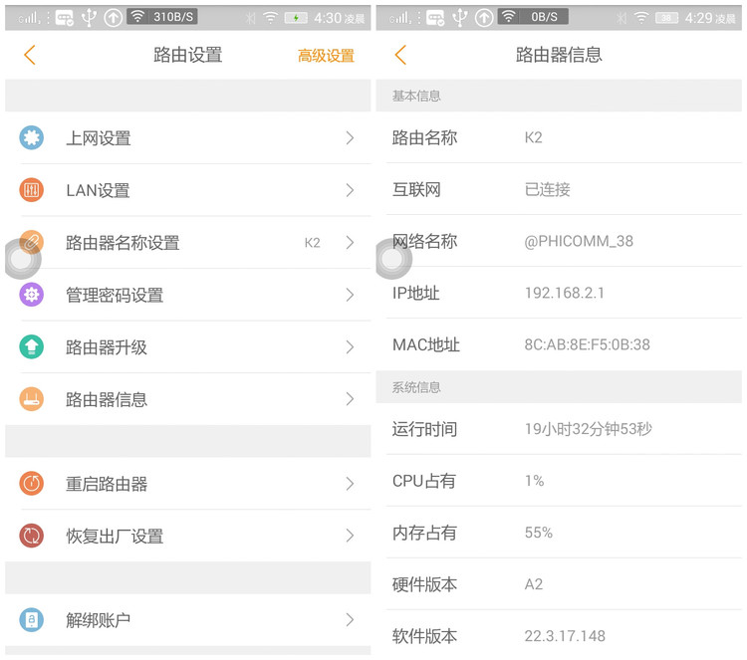Viewport: 747px width, 660px height.
Task: Open 路由器名称设置 chevron next to K2
Action: click(x=351, y=242)
